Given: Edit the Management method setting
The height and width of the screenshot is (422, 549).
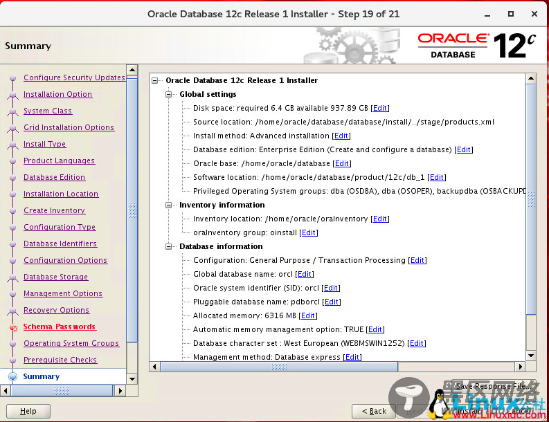Looking at the screenshot, I should 352,357.
